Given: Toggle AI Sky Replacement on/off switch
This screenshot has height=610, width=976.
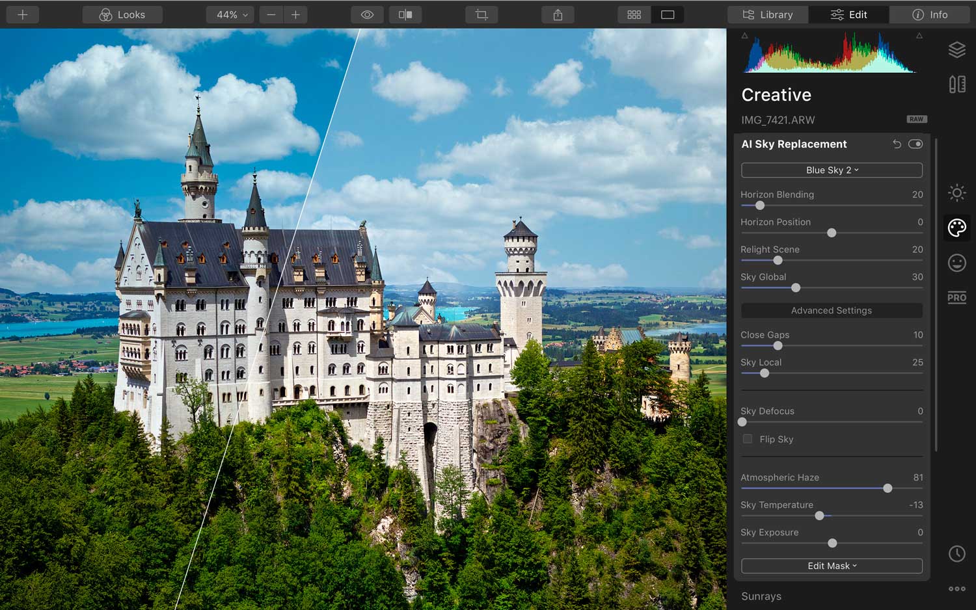Looking at the screenshot, I should (915, 144).
